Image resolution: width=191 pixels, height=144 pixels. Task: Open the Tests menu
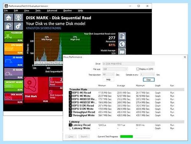pos(38,11)
